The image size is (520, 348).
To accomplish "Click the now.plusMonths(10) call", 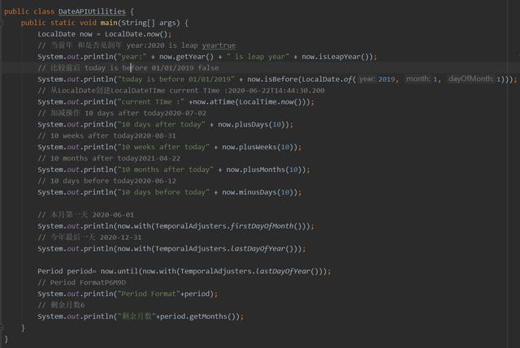I will pos(266,170).
